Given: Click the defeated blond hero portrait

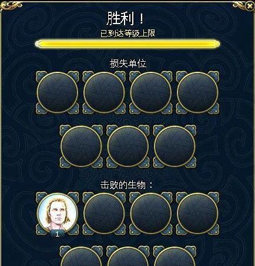Looking at the screenshot, I should 58,213.
